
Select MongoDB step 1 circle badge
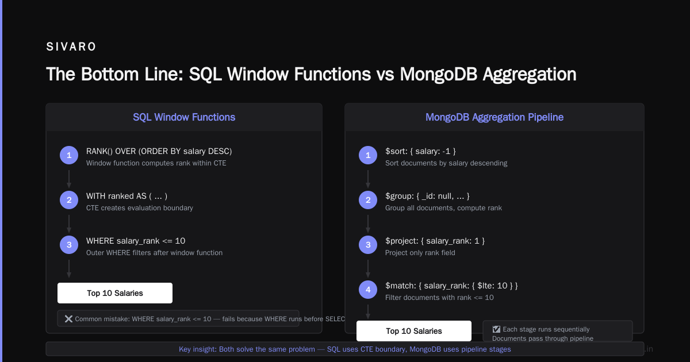coord(368,155)
